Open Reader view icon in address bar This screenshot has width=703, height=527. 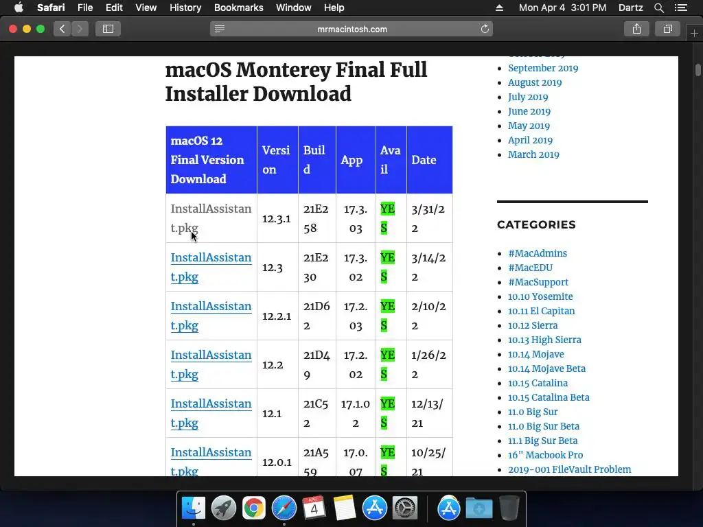(x=220, y=29)
